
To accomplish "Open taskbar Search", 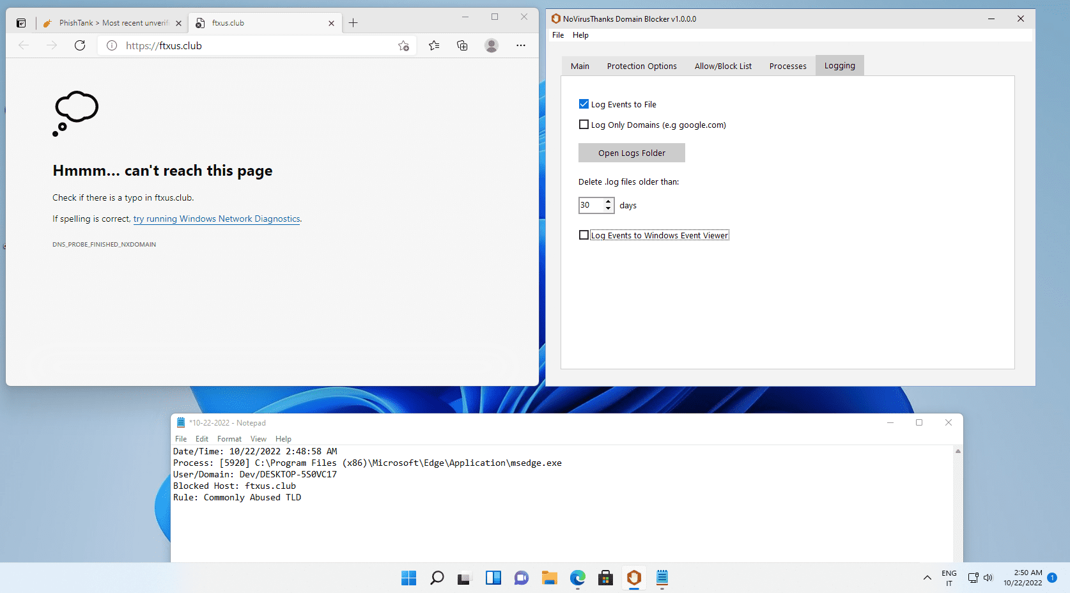I will [x=437, y=578].
